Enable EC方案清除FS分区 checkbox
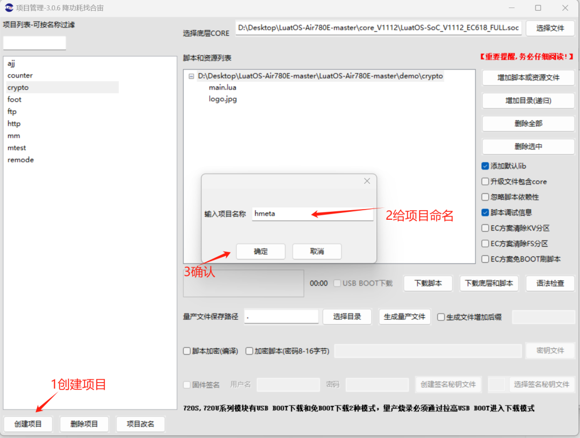Image resolution: width=580 pixels, height=438 pixels. pyautogui.click(x=485, y=243)
